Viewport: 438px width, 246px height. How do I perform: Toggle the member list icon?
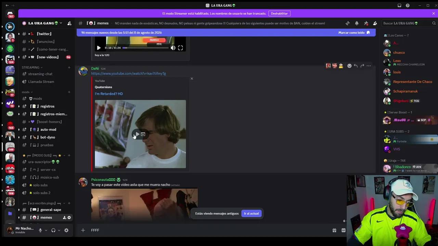coord(375,23)
